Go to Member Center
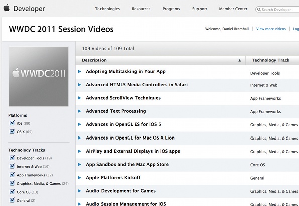The image size is (299, 206). [233, 9]
